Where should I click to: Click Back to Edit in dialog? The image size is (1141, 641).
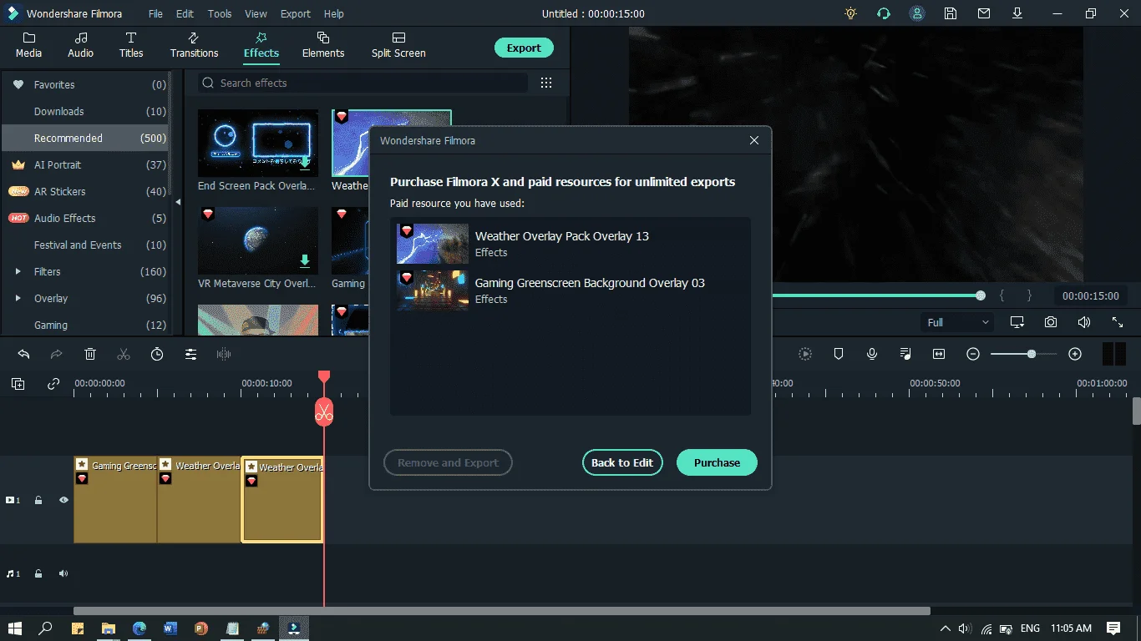tap(622, 462)
